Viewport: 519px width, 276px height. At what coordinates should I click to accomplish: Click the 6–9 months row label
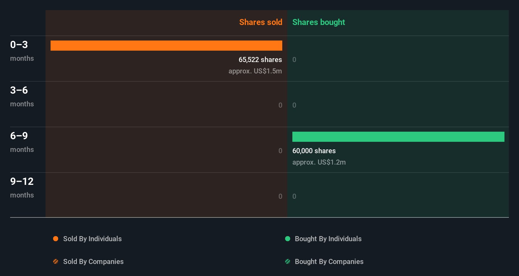pyautogui.click(x=22, y=142)
